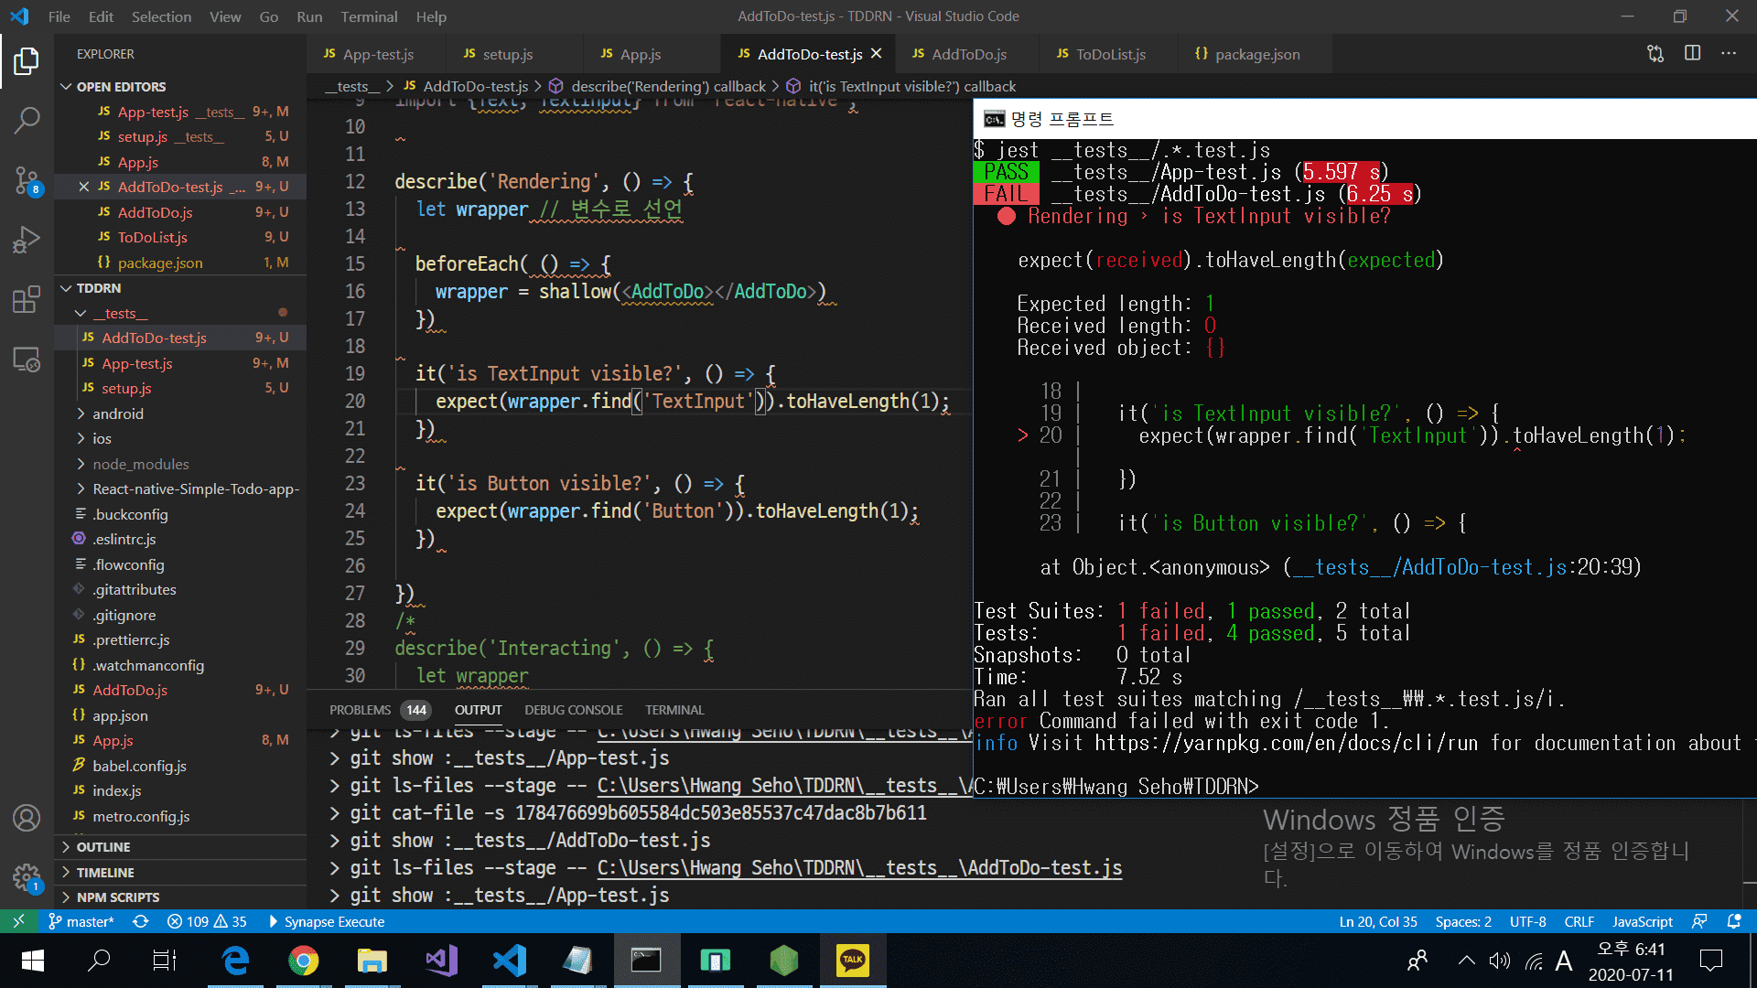Click Synapse Execute in status bar
Viewport: 1757px width, 988px height.
click(x=326, y=922)
